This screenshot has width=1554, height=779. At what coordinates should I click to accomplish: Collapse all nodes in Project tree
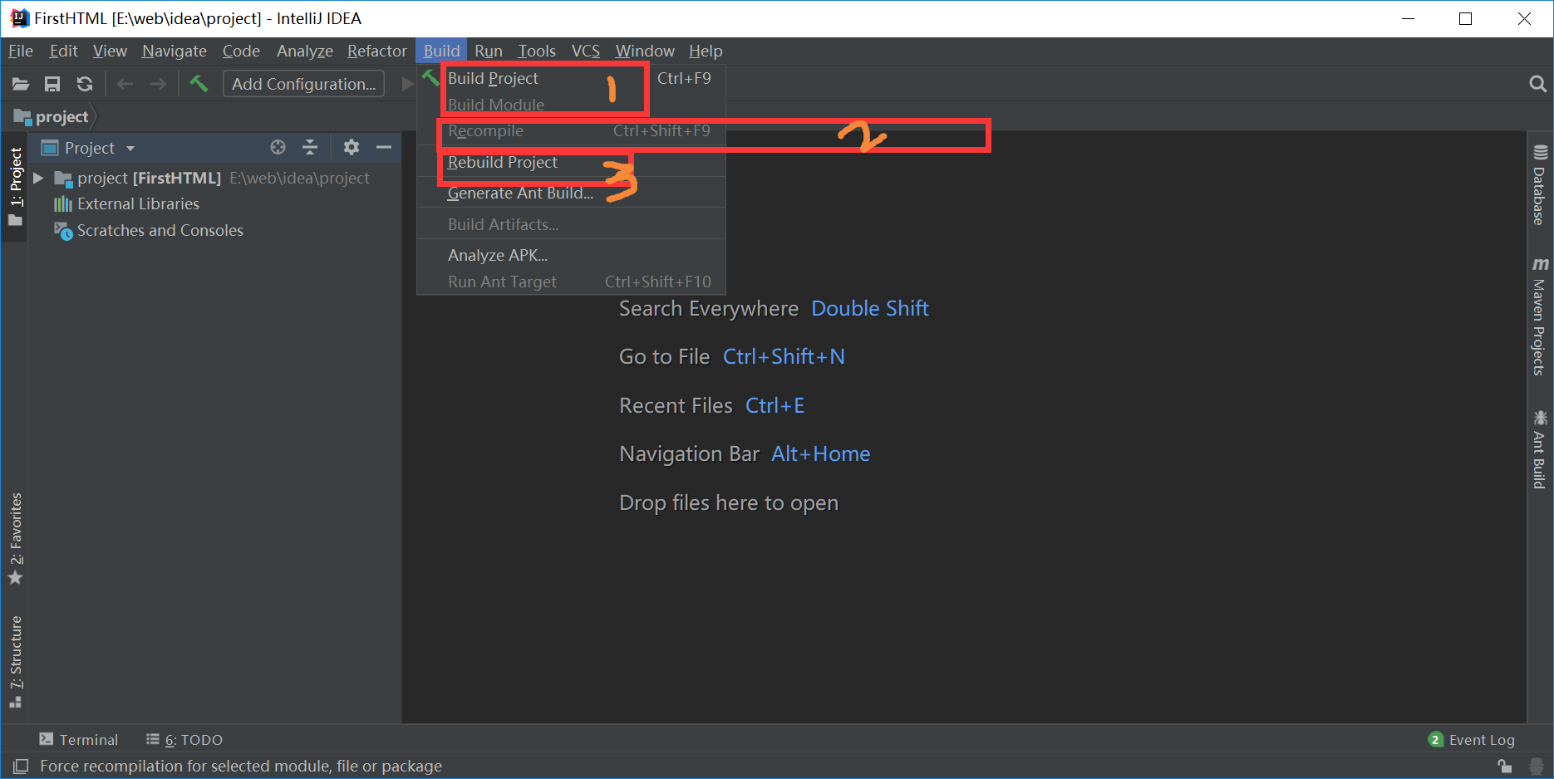[x=309, y=147]
